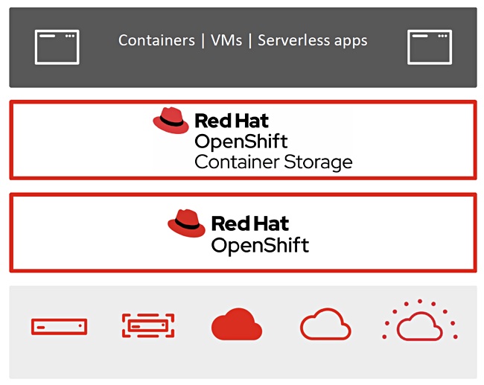Click the VMs label in top banner
Viewport: 484px width, 385px height.
click(x=226, y=40)
